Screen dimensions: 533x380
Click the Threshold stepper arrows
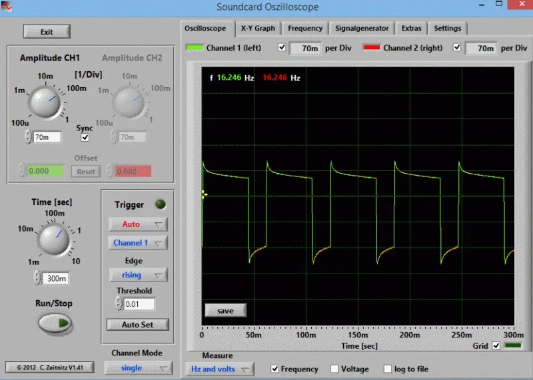pyautogui.click(x=119, y=303)
